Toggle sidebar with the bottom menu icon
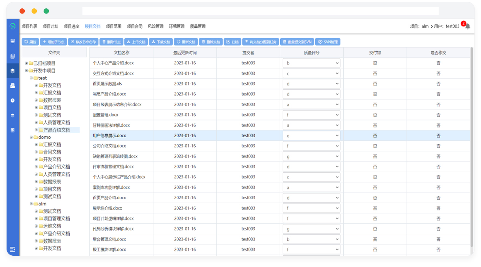This screenshot has width=481, height=267. (x=13, y=250)
